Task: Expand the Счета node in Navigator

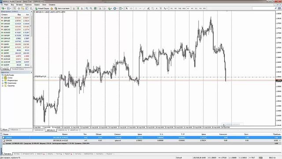Action: tap(3, 78)
